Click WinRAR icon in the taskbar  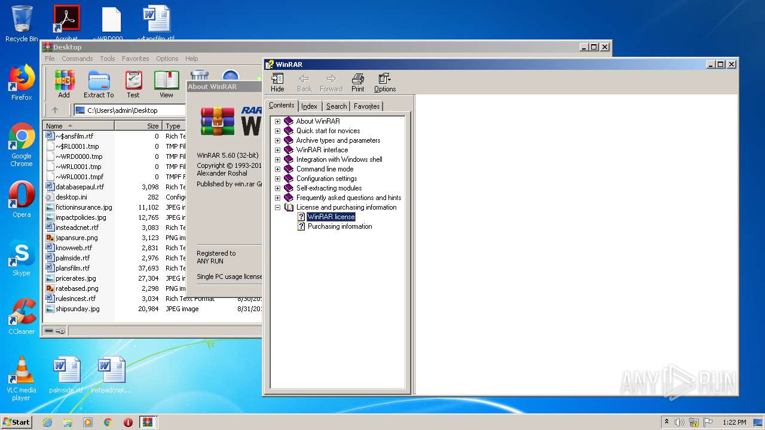(x=148, y=422)
